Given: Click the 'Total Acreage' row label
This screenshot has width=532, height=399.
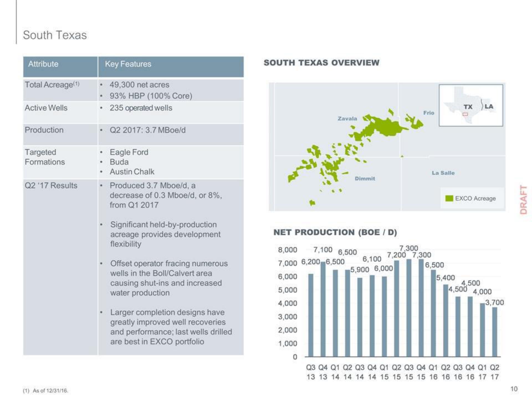Looking at the screenshot, I should (52, 85).
